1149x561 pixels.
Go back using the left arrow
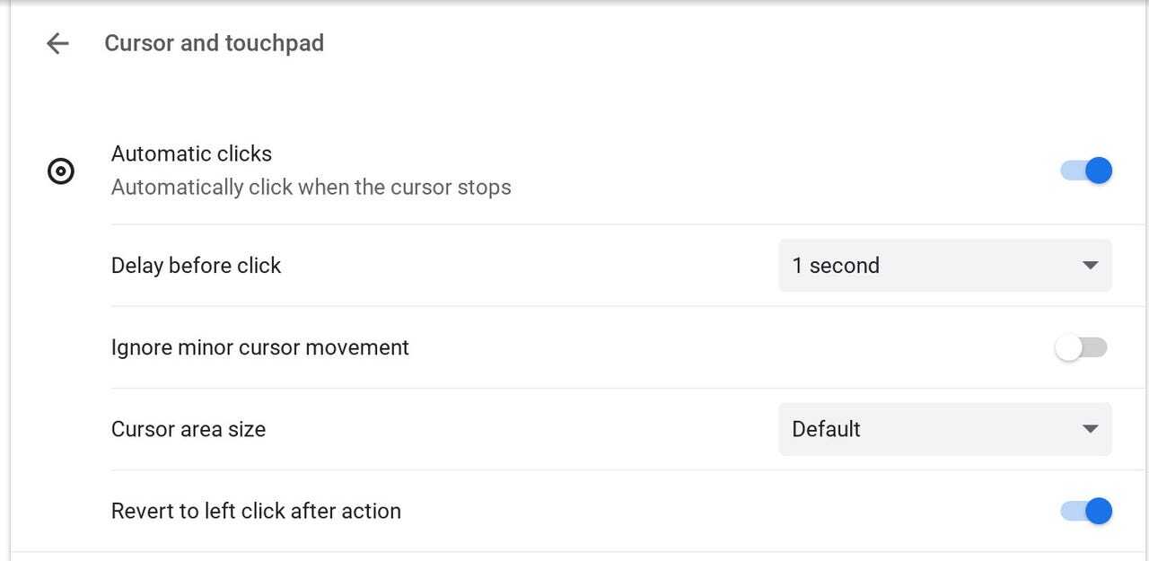(57, 43)
